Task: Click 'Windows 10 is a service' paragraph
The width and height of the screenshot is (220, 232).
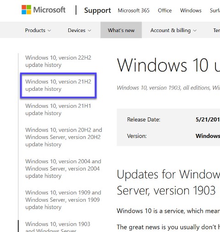Action: pos(168,211)
